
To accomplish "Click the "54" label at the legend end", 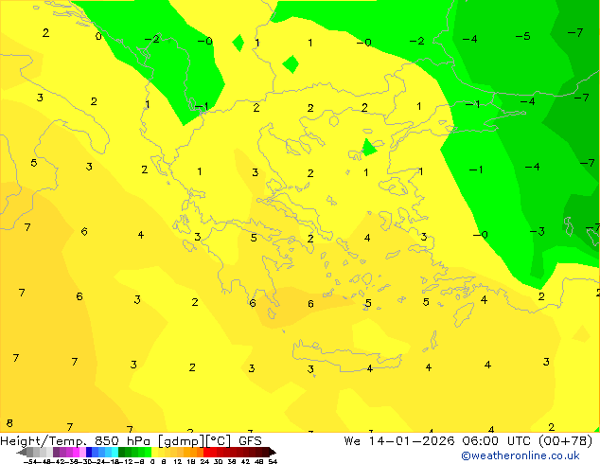I will 273,461.
